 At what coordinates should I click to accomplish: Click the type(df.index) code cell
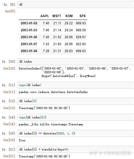tap(76, 85)
